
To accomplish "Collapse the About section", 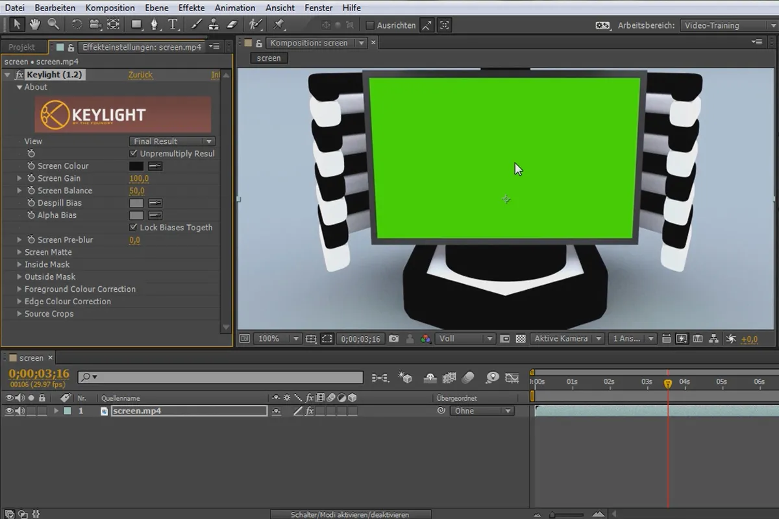I will tap(19, 87).
